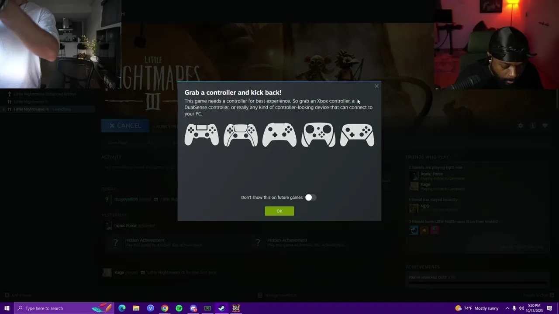Click the green OK button in dialog
Screen dimensions: 559x314
[279, 211]
